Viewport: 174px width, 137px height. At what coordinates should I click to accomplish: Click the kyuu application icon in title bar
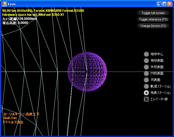(4, 4)
